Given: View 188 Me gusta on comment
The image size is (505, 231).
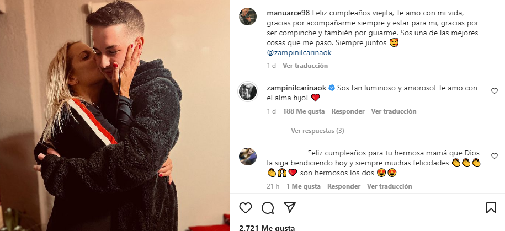Looking at the screenshot, I should (304, 111).
